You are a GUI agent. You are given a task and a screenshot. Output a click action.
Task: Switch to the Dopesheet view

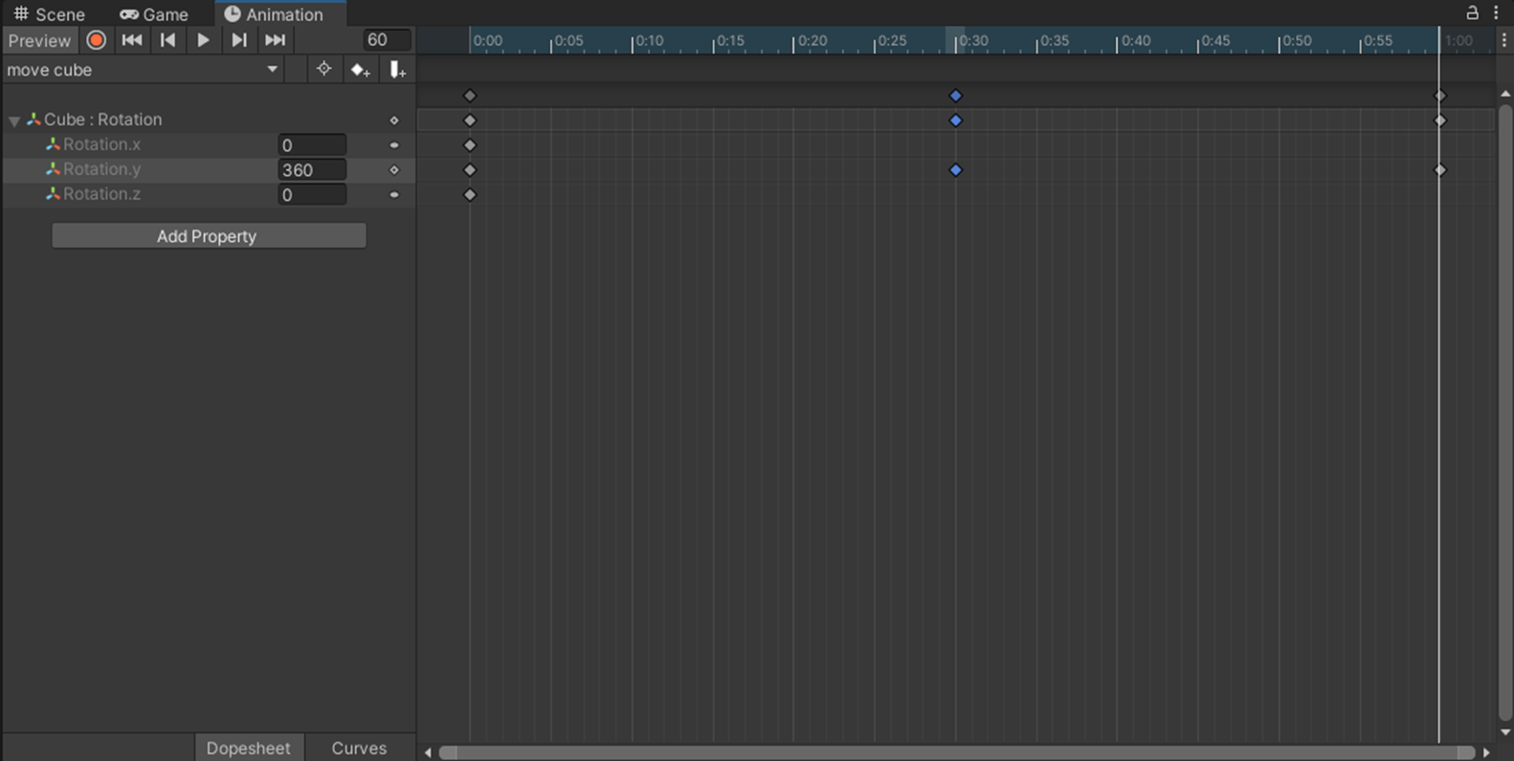248,748
